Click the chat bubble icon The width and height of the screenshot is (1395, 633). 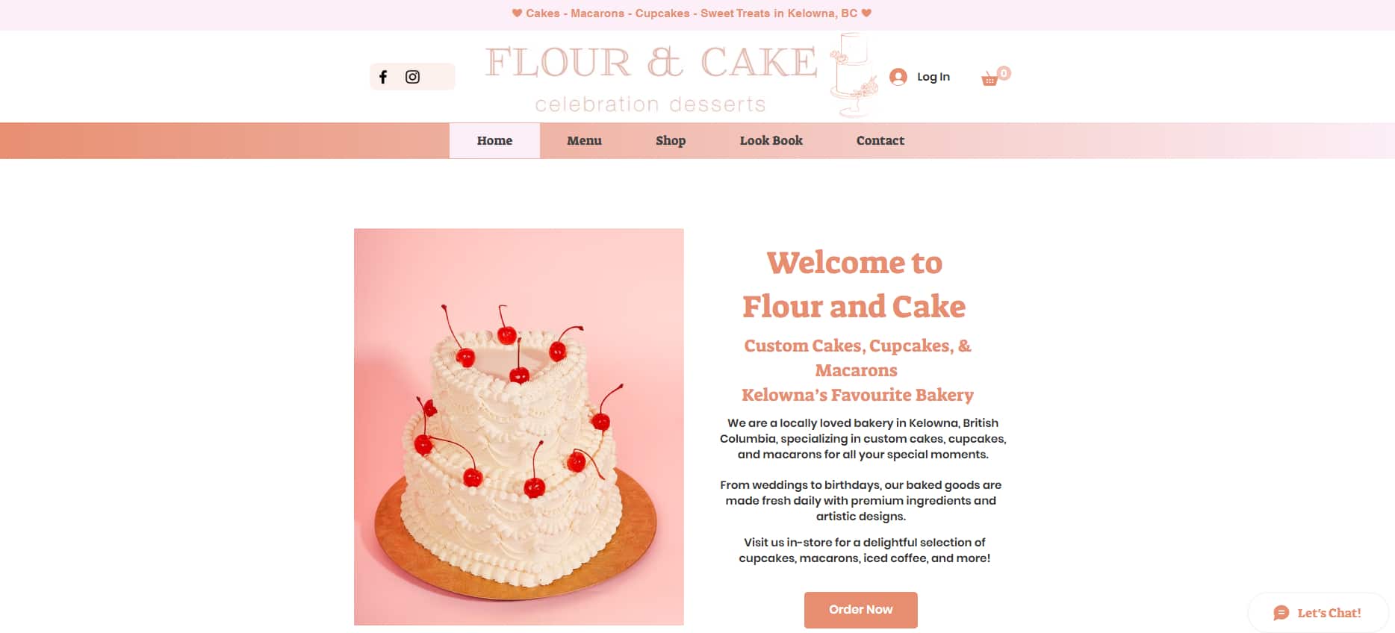(x=1281, y=613)
